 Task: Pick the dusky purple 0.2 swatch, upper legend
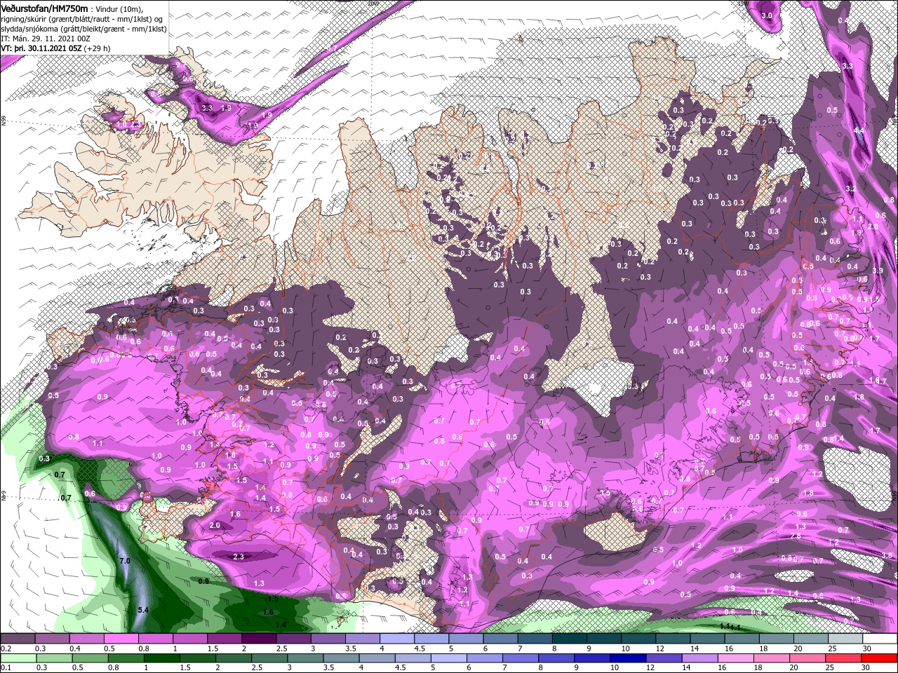pyautogui.click(x=18, y=639)
